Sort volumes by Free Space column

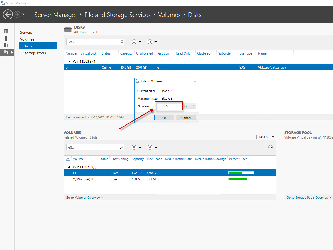click(x=154, y=159)
